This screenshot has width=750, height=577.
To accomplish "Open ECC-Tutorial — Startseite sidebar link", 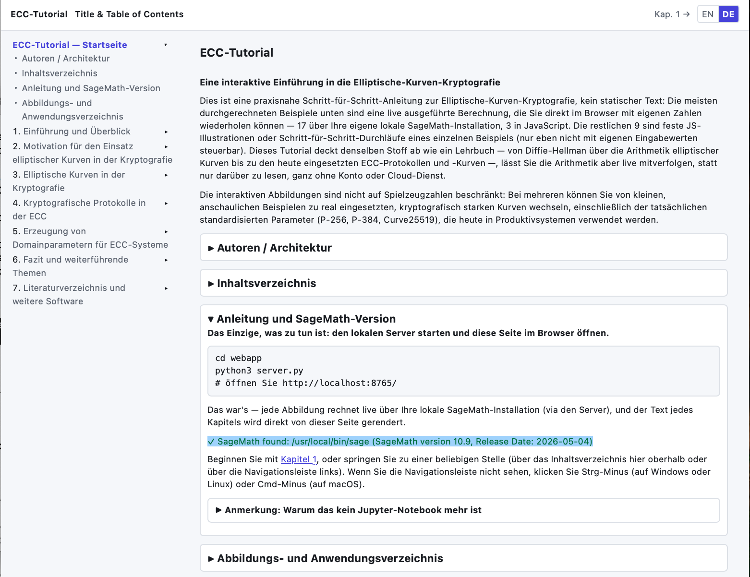I will [x=70, y=45].
